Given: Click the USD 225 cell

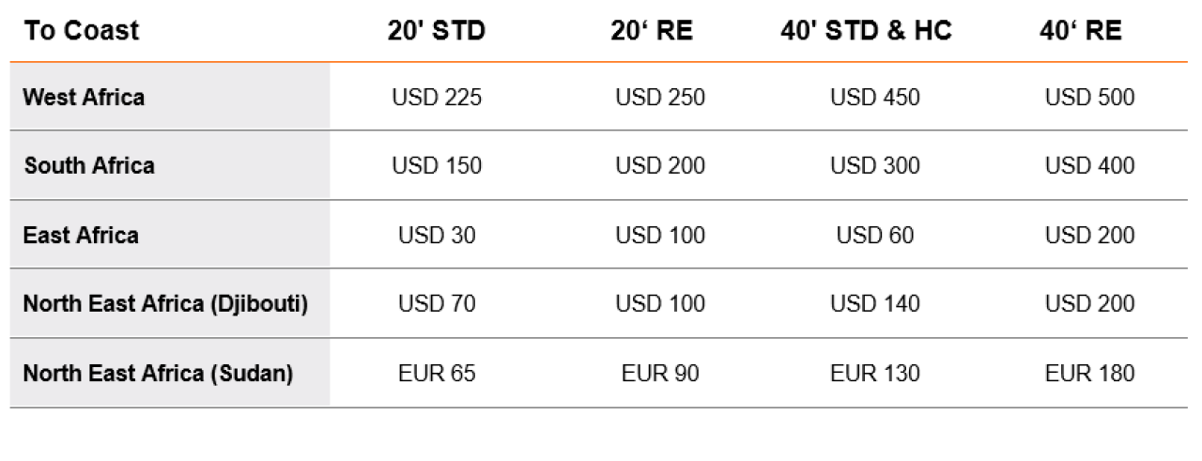Looking at the screenshot, I should (x=437, y=97).
